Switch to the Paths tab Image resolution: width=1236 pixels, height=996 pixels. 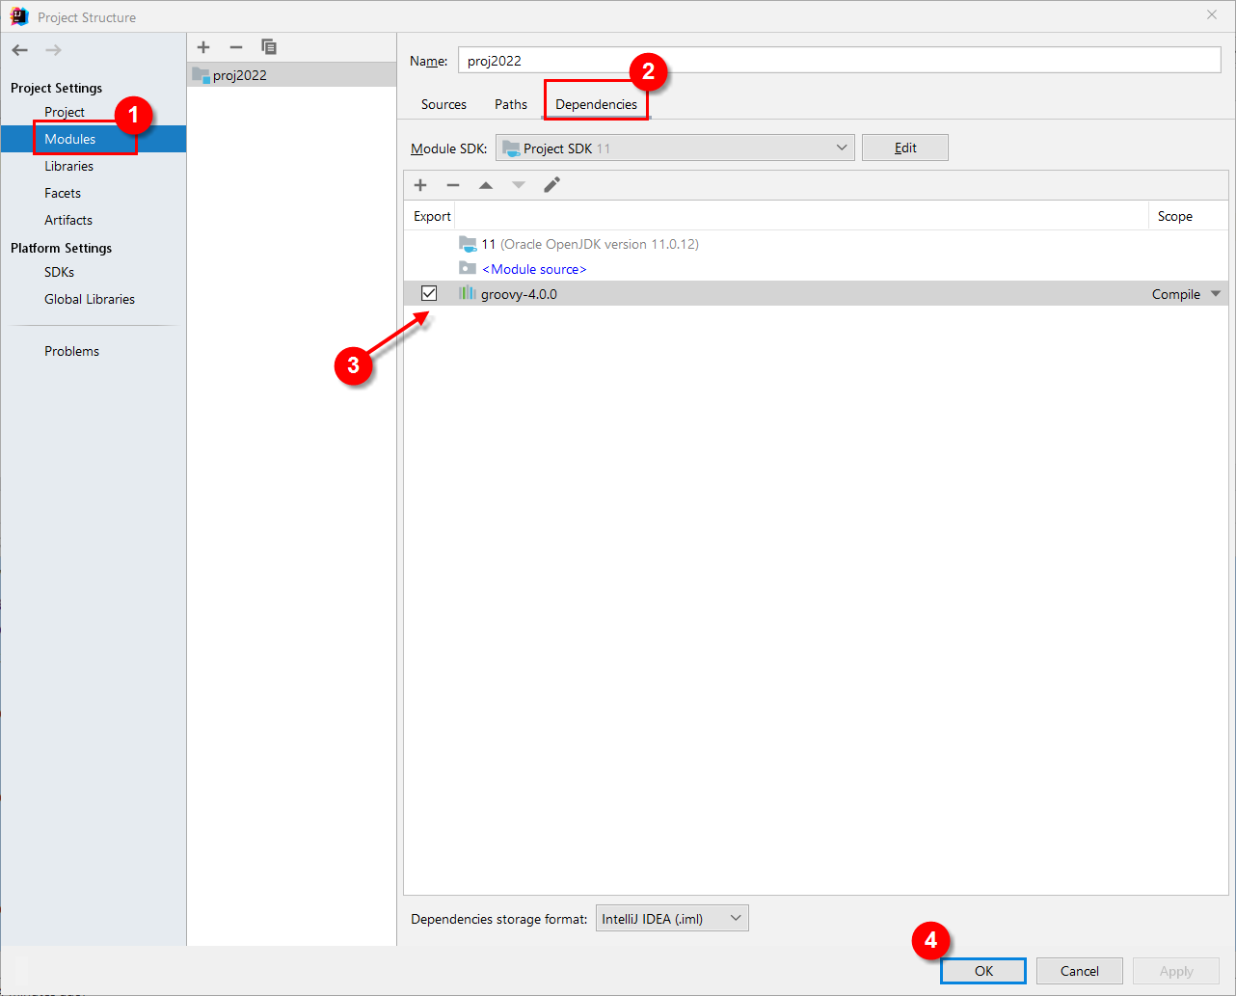coord(511,104)
